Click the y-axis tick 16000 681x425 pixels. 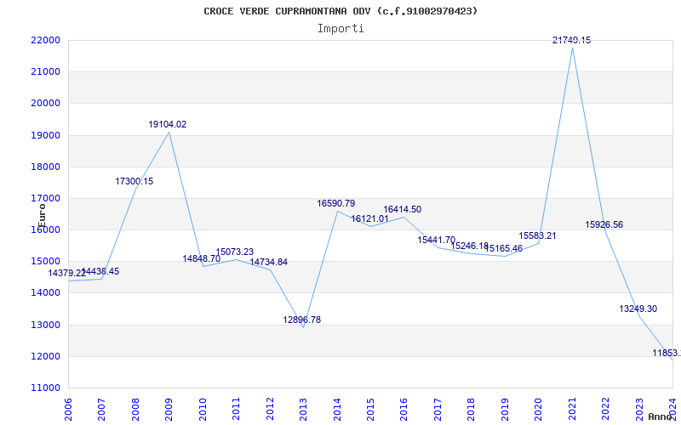(45, 229)
